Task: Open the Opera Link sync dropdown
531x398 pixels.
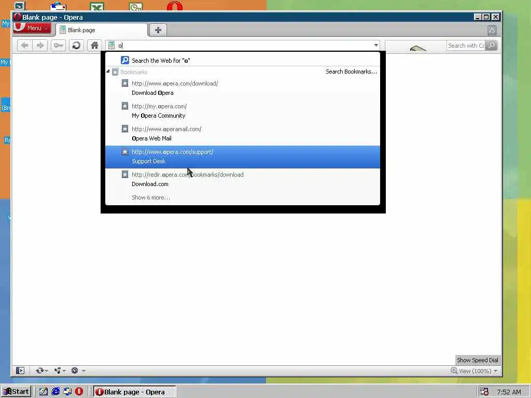Action: (x=41, y=371)
